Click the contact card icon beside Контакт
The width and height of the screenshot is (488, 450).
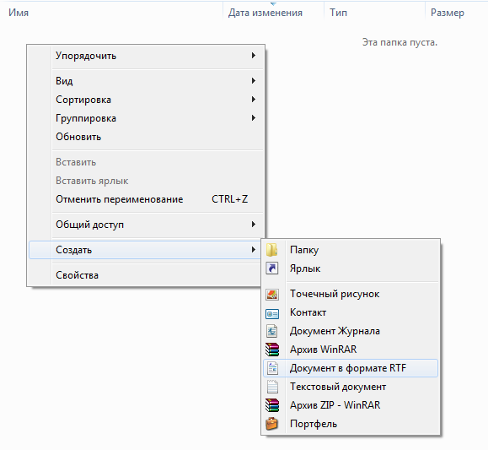click(x=272, y=313)
